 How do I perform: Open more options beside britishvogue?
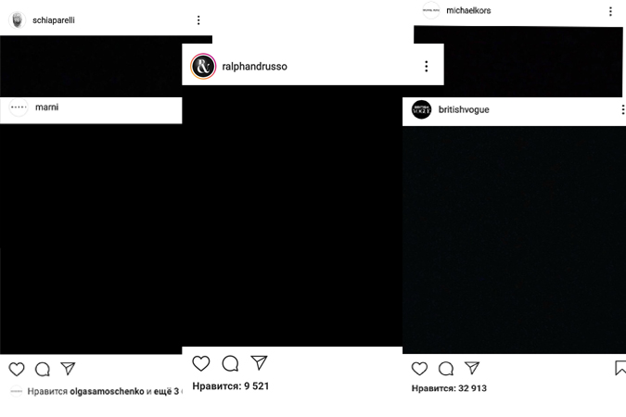tap(622, 109)
